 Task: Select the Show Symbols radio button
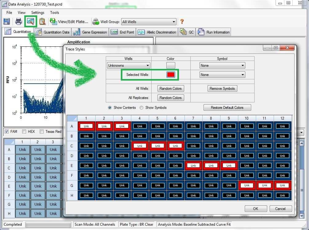[141, 108]
